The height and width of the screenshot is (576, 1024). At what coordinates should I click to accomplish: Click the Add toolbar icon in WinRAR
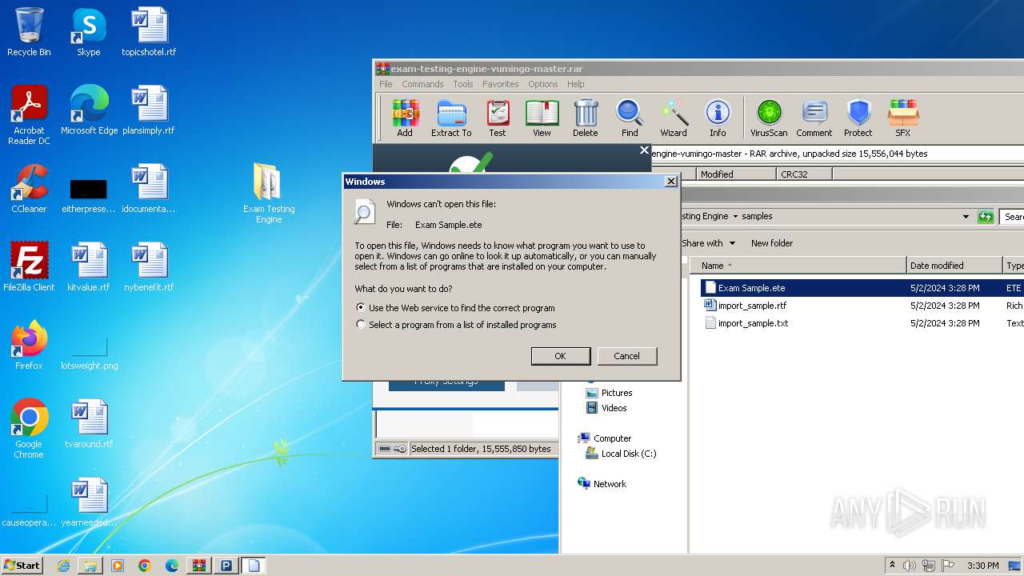(x=405, y=118)
